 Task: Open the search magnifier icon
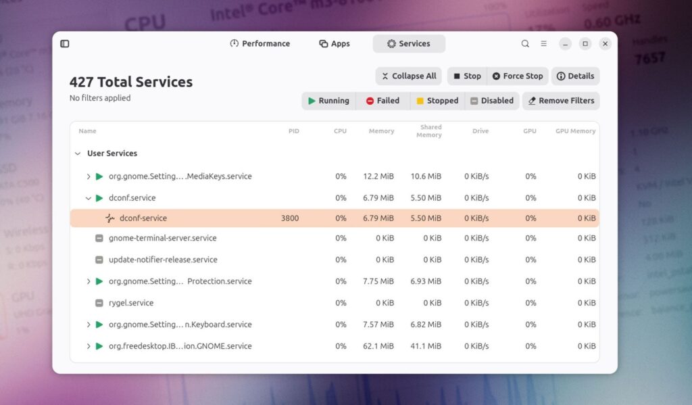[x=525, y=44]
